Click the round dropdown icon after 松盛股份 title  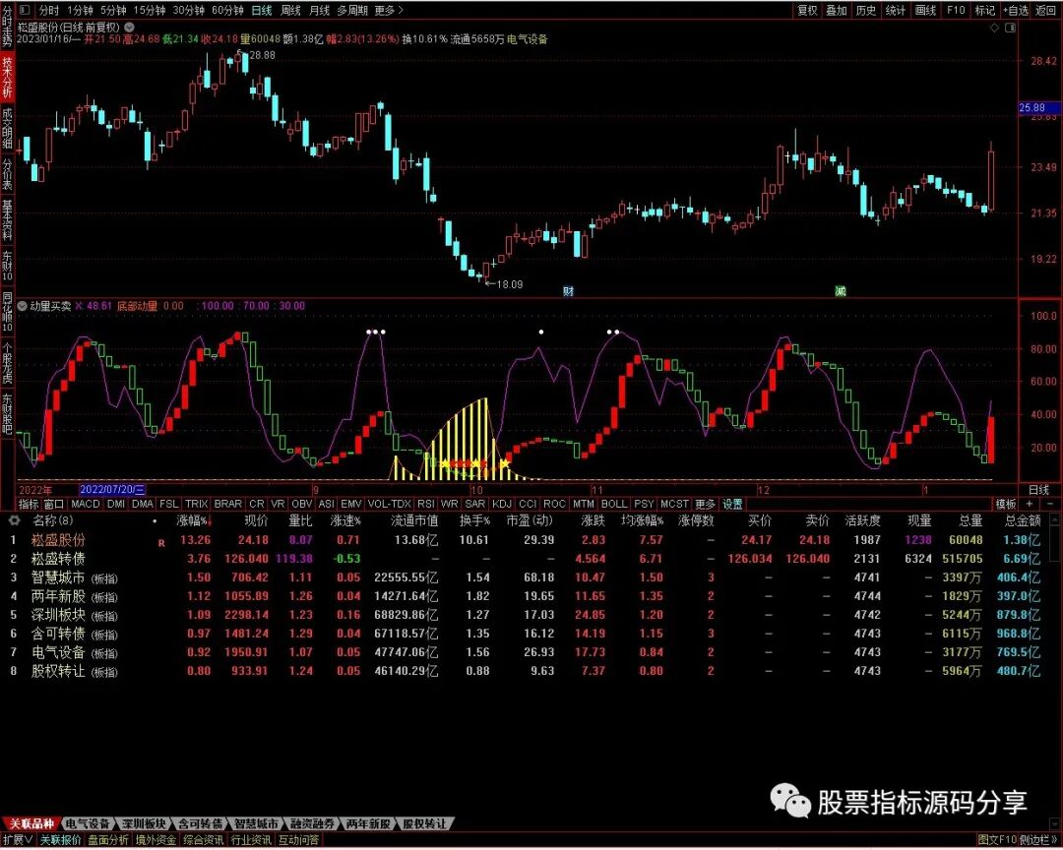tap(129, 28)
